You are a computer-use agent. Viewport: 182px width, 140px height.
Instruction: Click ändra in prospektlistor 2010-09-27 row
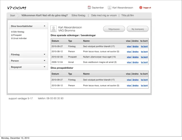pyautogui.click(x=135, y=80)
